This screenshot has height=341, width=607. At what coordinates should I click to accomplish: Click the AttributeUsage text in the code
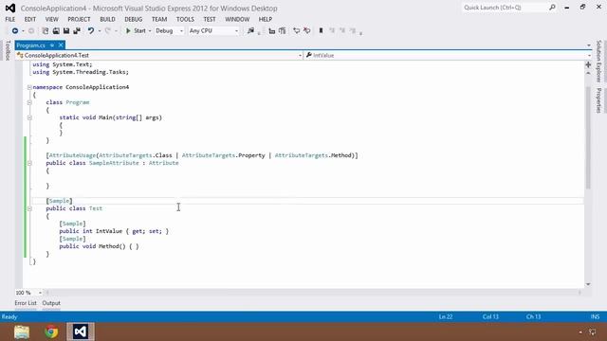[72, 155]
